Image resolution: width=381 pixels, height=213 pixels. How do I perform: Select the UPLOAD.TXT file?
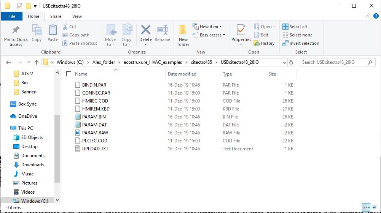[95, 149]
